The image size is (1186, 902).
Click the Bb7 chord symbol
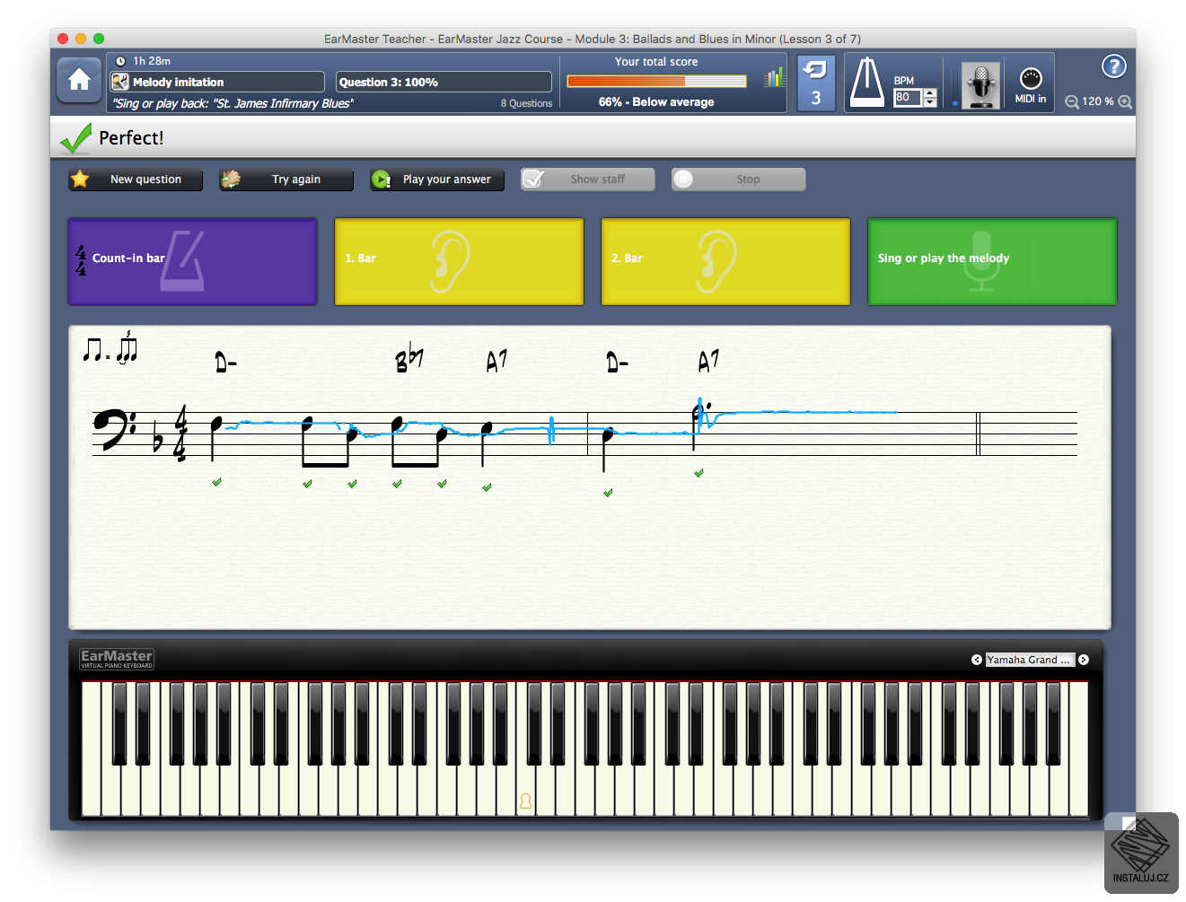409,358
